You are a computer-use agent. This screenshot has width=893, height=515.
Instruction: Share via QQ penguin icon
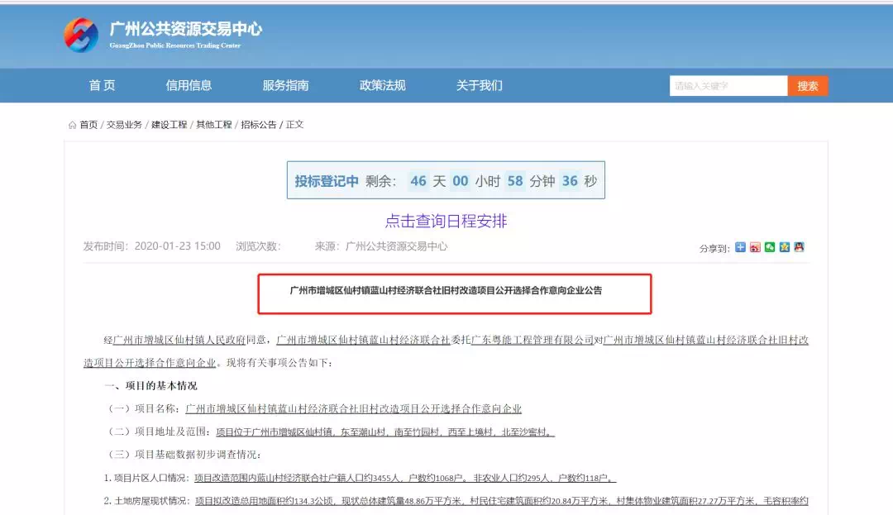[799, 247]
